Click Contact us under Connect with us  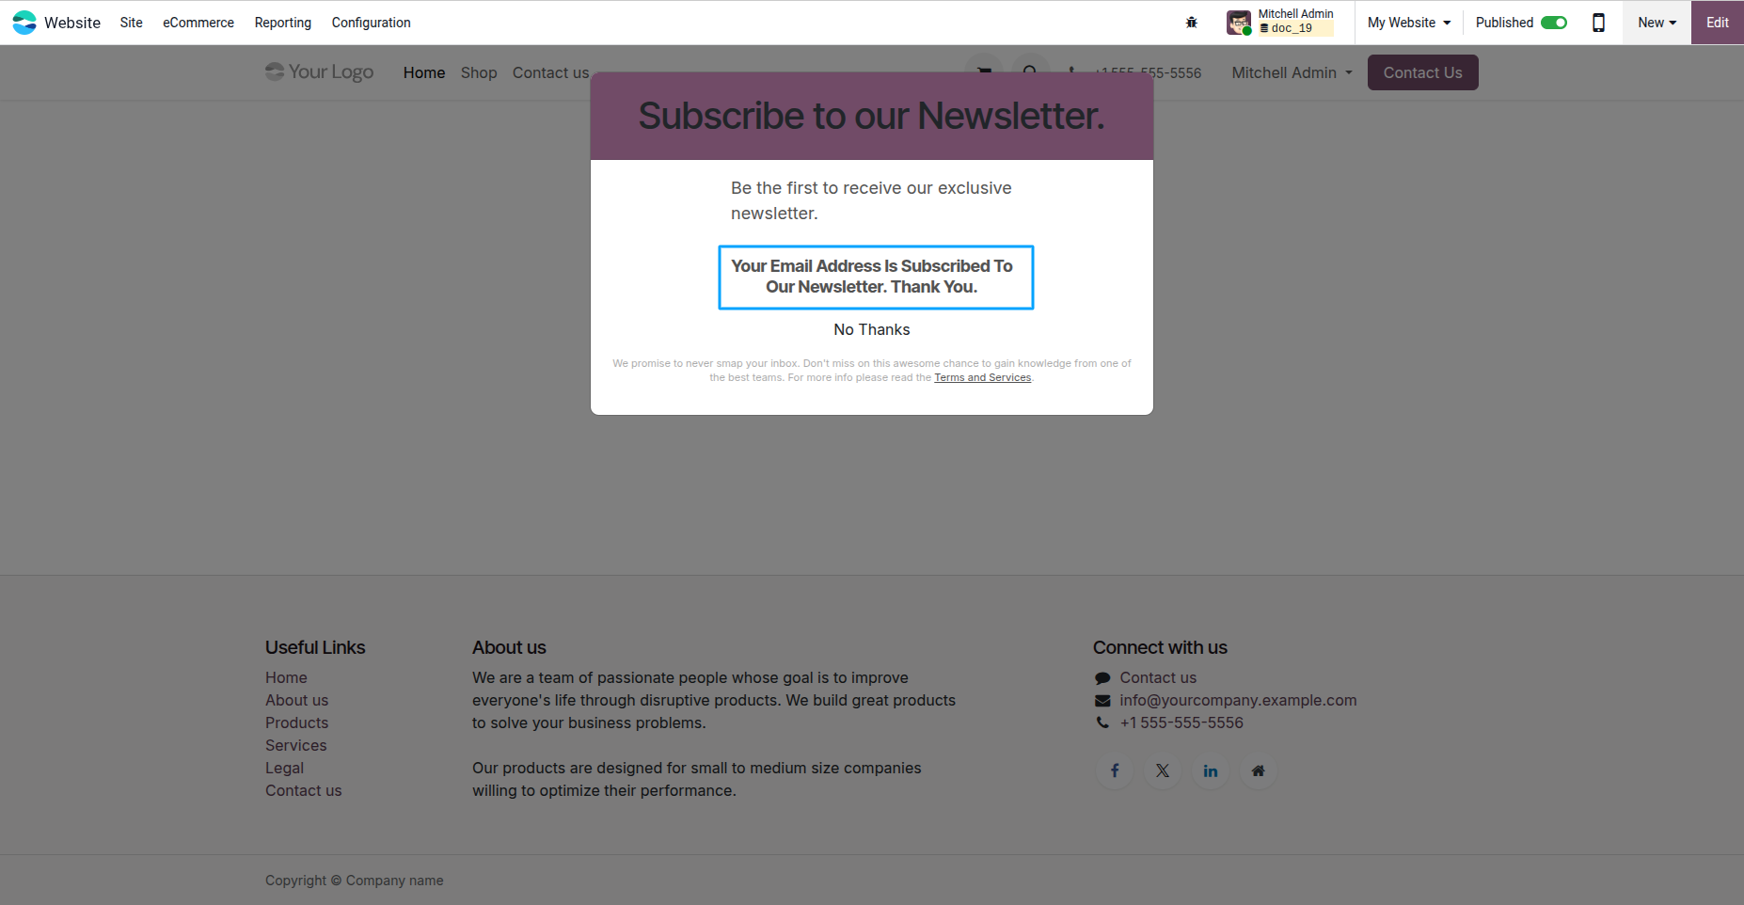pyautogui.click(x=1158, y=677)
